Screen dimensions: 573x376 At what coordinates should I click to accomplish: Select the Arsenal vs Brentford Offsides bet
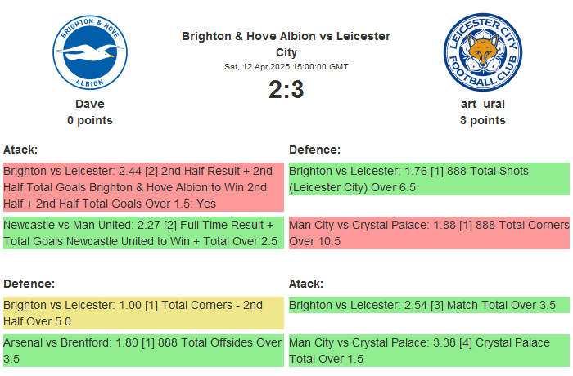pyautogui.click(x=142, y=351)
